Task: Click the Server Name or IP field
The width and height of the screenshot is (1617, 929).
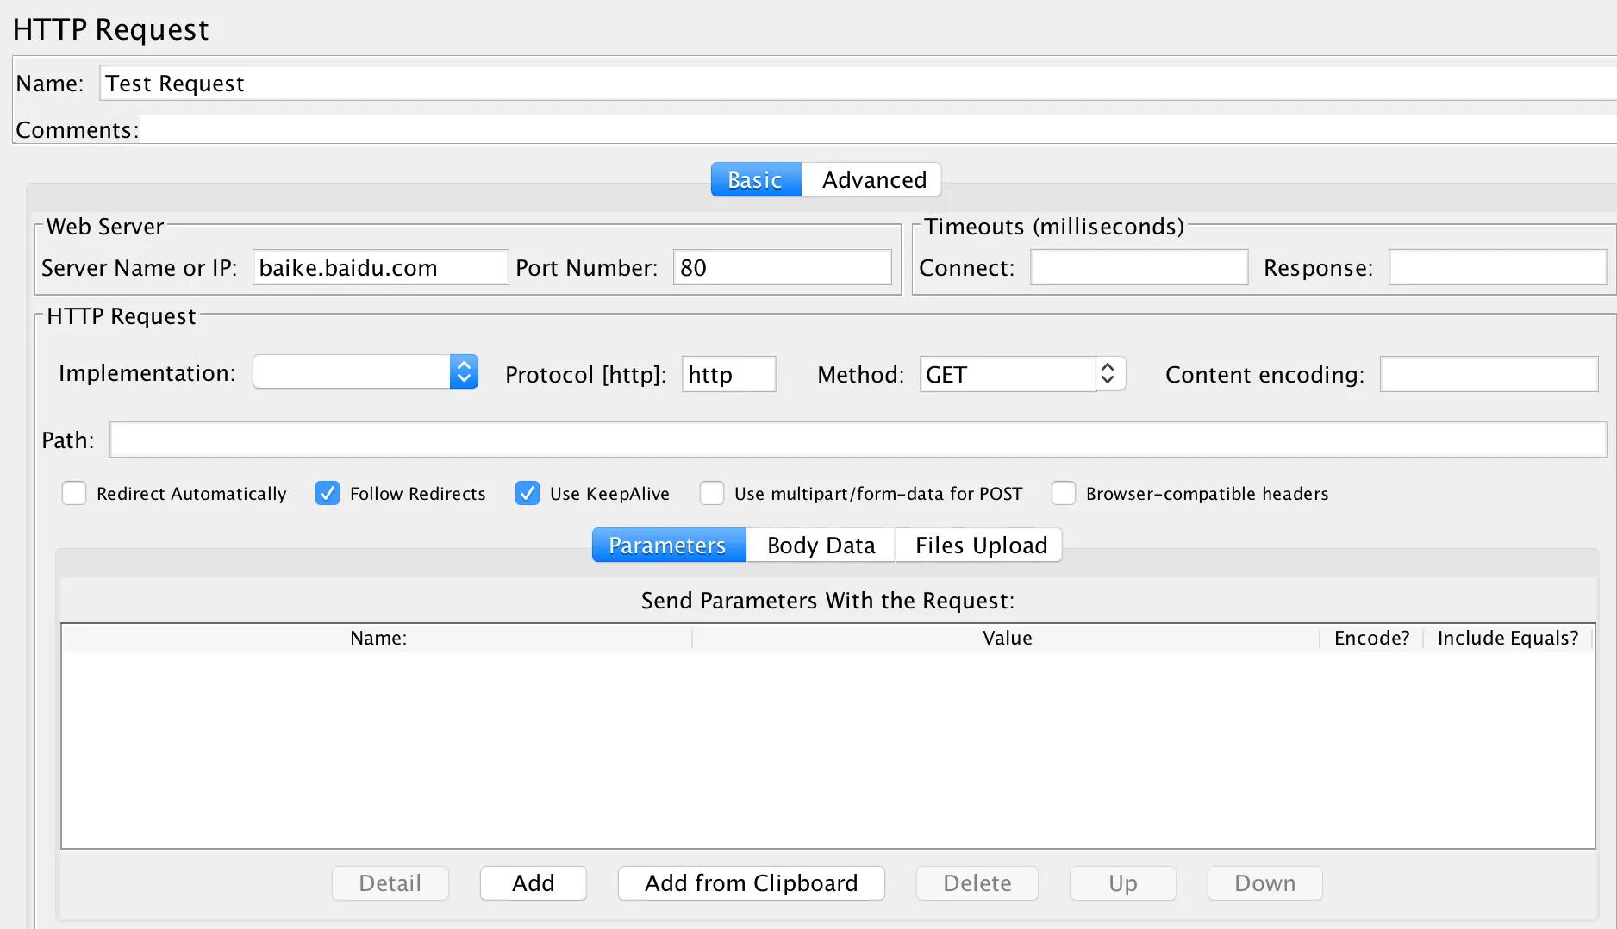Action: (x=380, y=267)
